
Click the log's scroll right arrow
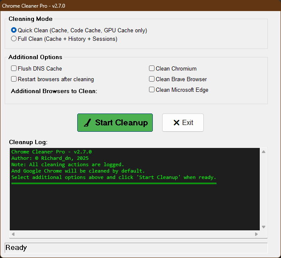pyautogui.click(x=256, y=234)
